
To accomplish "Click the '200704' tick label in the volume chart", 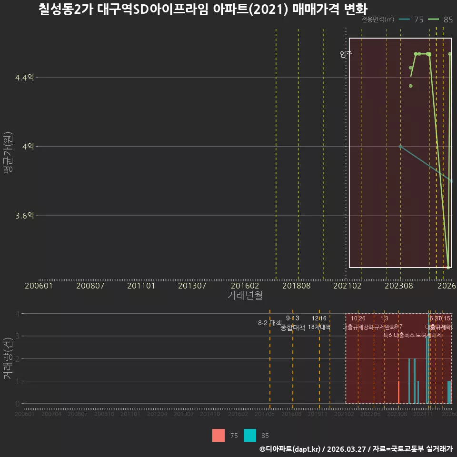I will click(51, 414).
